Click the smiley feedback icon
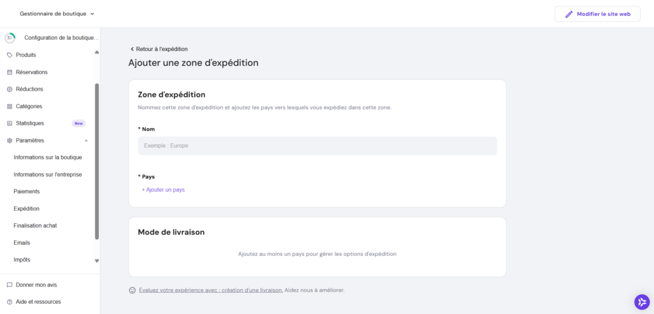The image size is (654, 314). (132, 290)
